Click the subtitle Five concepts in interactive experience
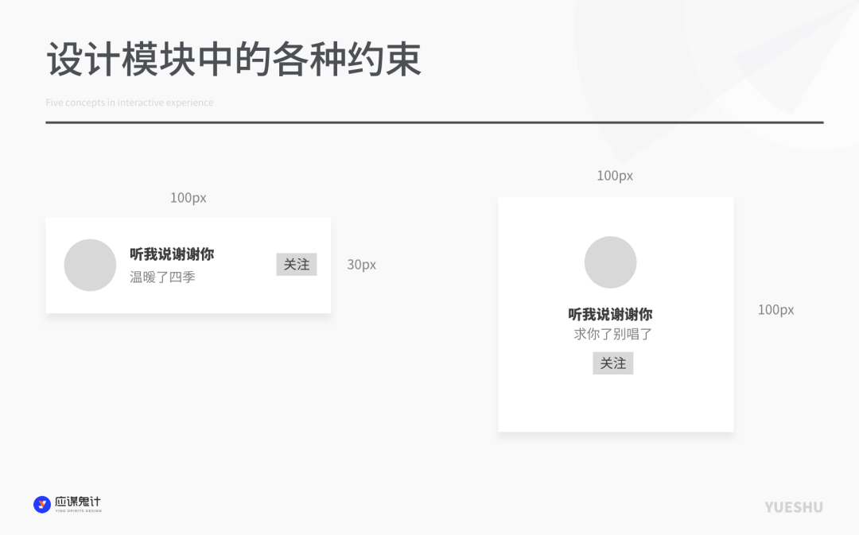 point(130,103)
